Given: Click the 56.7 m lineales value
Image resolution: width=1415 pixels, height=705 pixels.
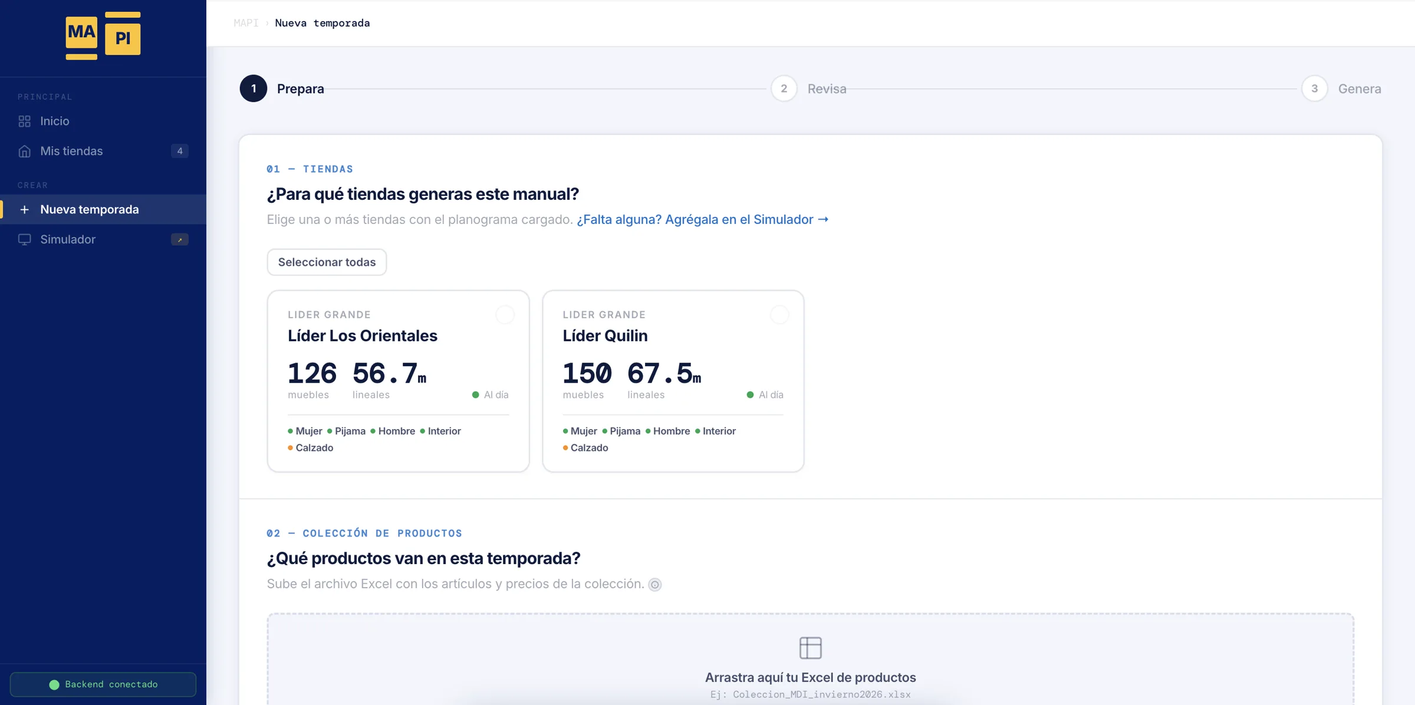Looking at the screenshot, I should tap(389, 374).
